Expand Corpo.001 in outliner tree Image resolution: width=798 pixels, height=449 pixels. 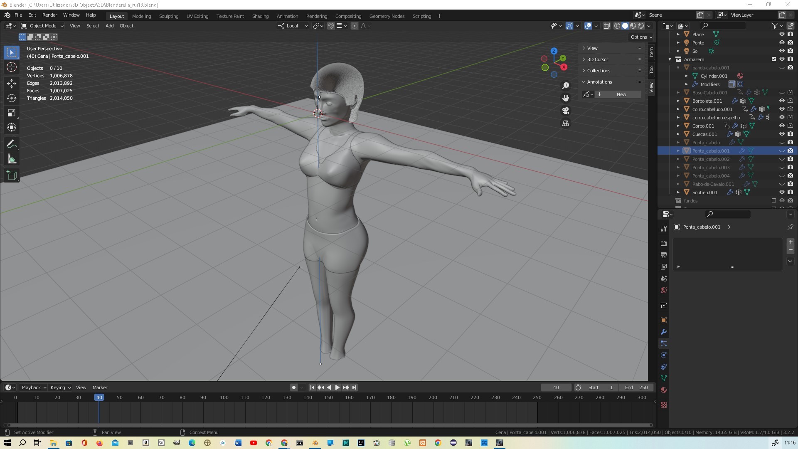click(678, 126)
